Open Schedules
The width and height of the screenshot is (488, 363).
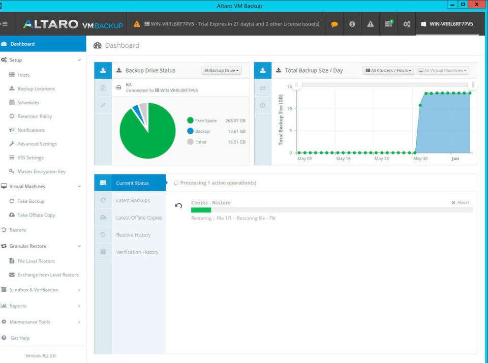click(28, 102)
